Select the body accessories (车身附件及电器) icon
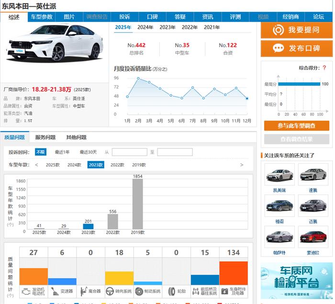The height and width of the screenshot is (304, 335). pyautogui.click(x=226, y=291)
